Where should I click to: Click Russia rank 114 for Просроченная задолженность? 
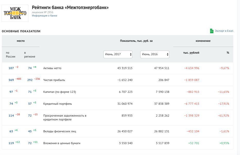pyautogui.click(x=11, y=116)
